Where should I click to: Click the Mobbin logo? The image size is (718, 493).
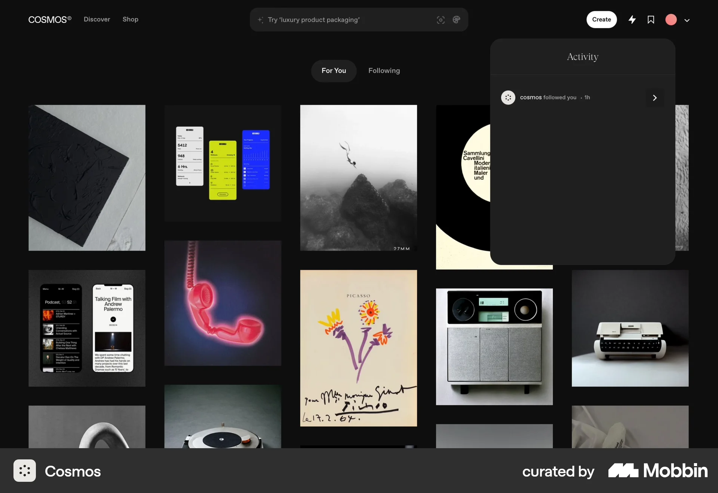pos(657,471)
